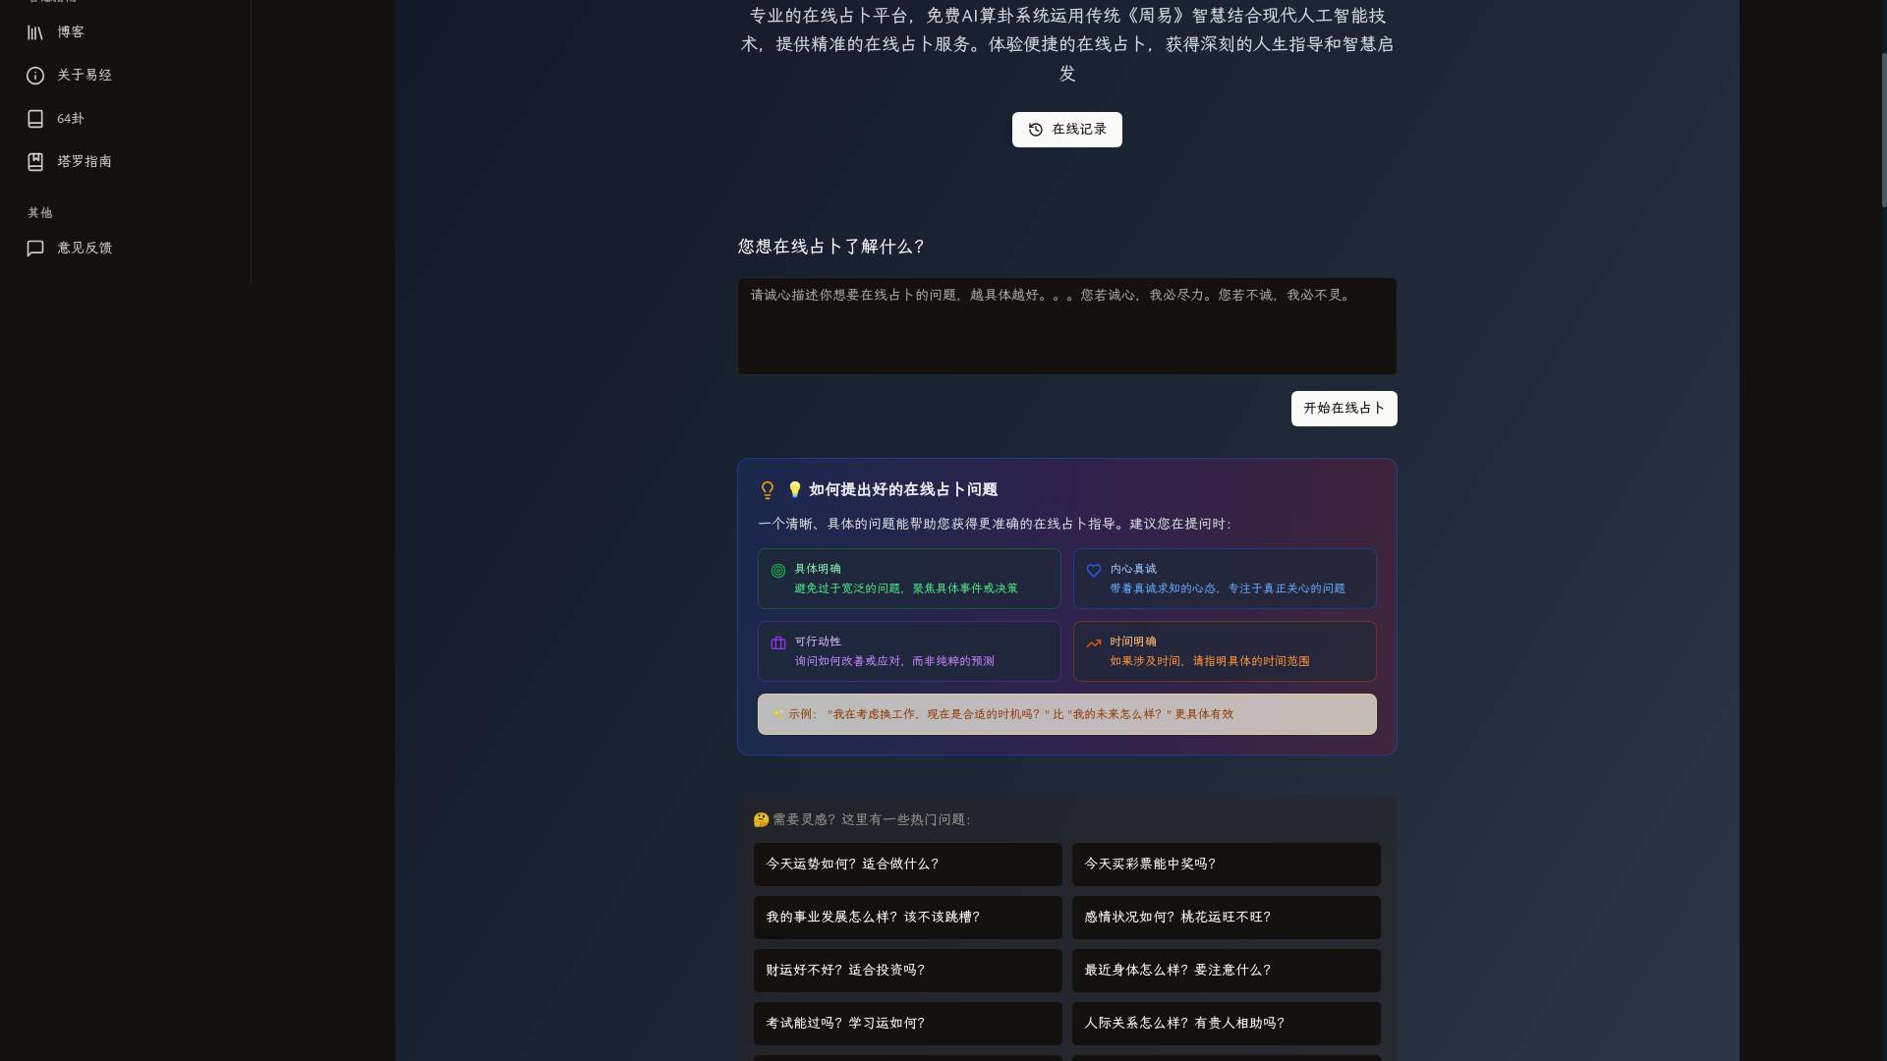This screenshot has height=1061, width=1887.
Task: Select 感情状况如何？桃花运旺不旺？
Action: point(1227,918)
